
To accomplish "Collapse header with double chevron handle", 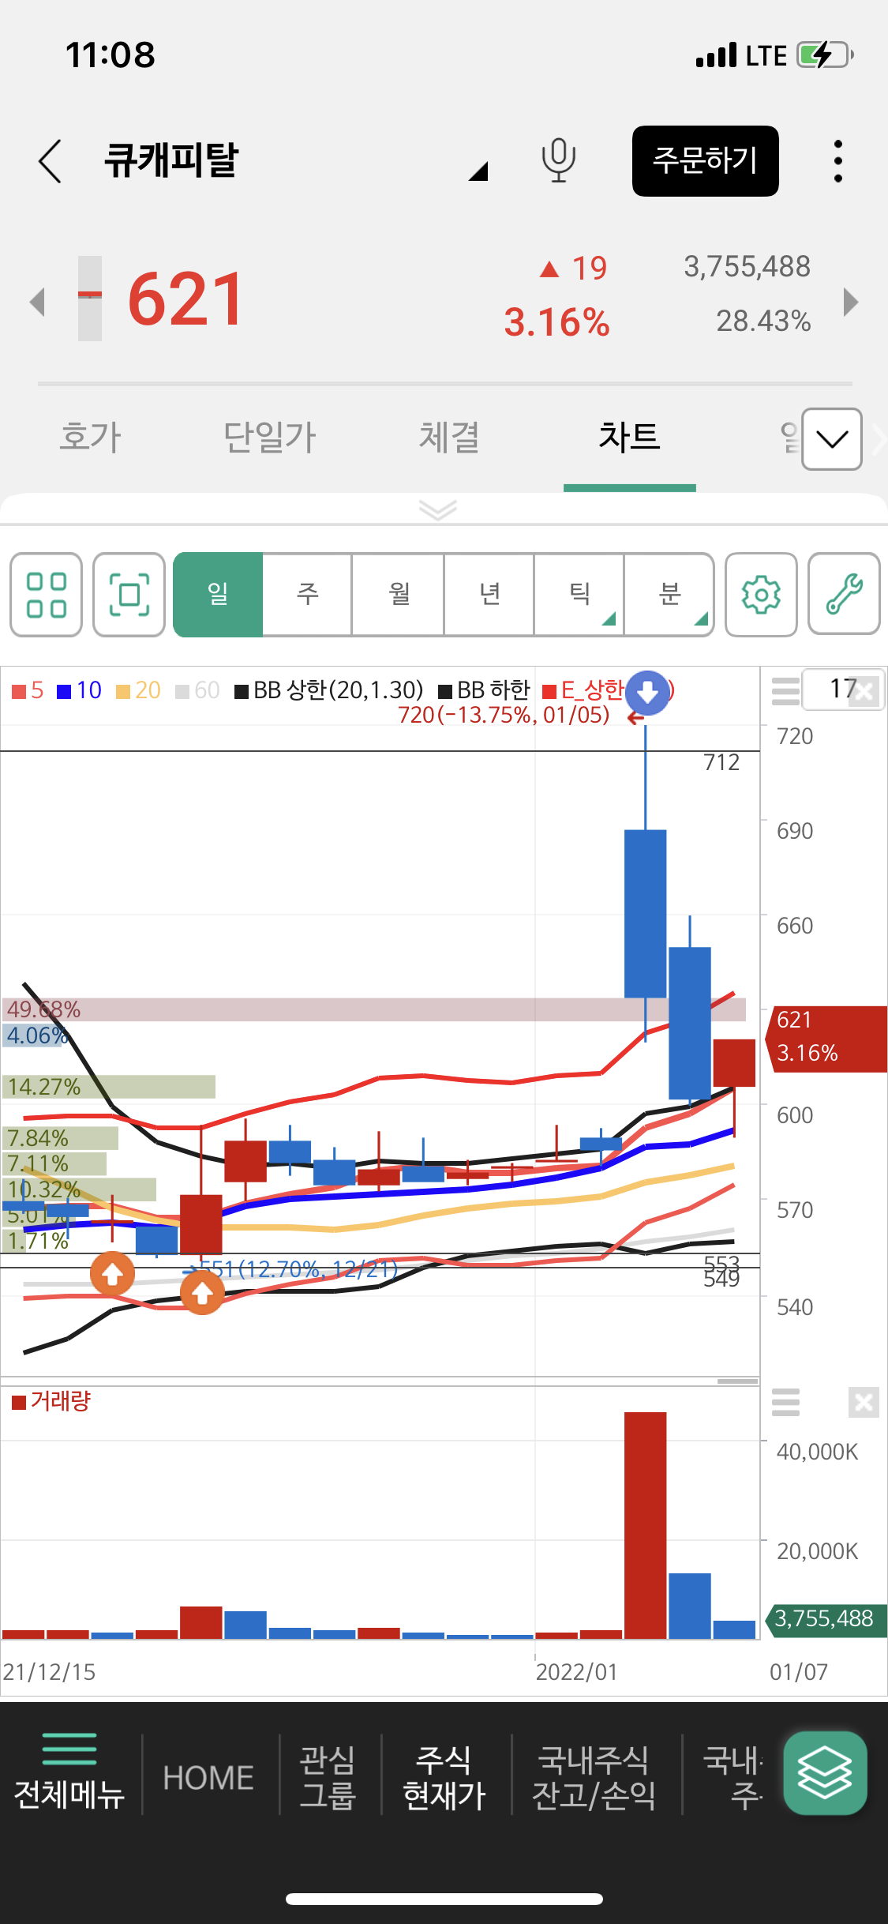I will pos(438,510).
